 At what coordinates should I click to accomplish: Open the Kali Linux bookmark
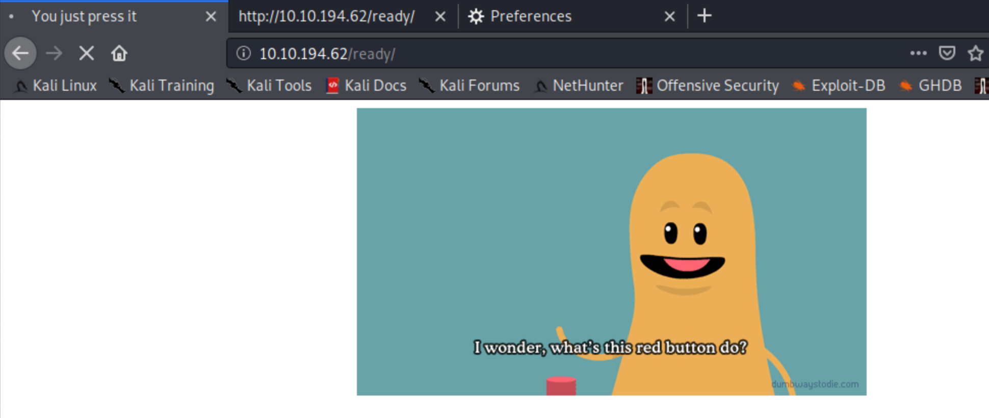coord(56,85)
